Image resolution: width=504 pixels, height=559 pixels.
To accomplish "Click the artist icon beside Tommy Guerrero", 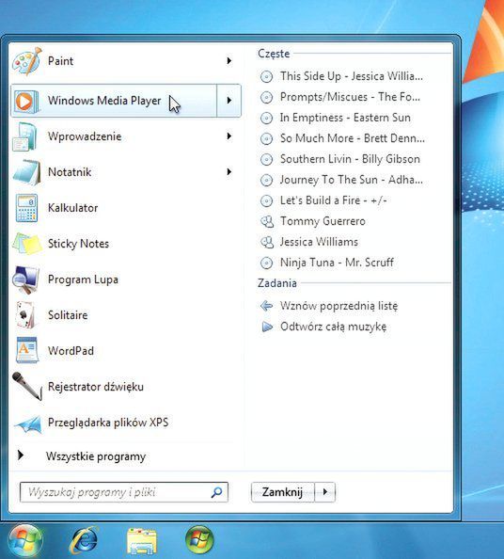I will (267, 221).
